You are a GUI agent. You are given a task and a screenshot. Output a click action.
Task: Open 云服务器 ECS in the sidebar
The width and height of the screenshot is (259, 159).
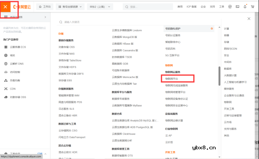coord(18,47)
